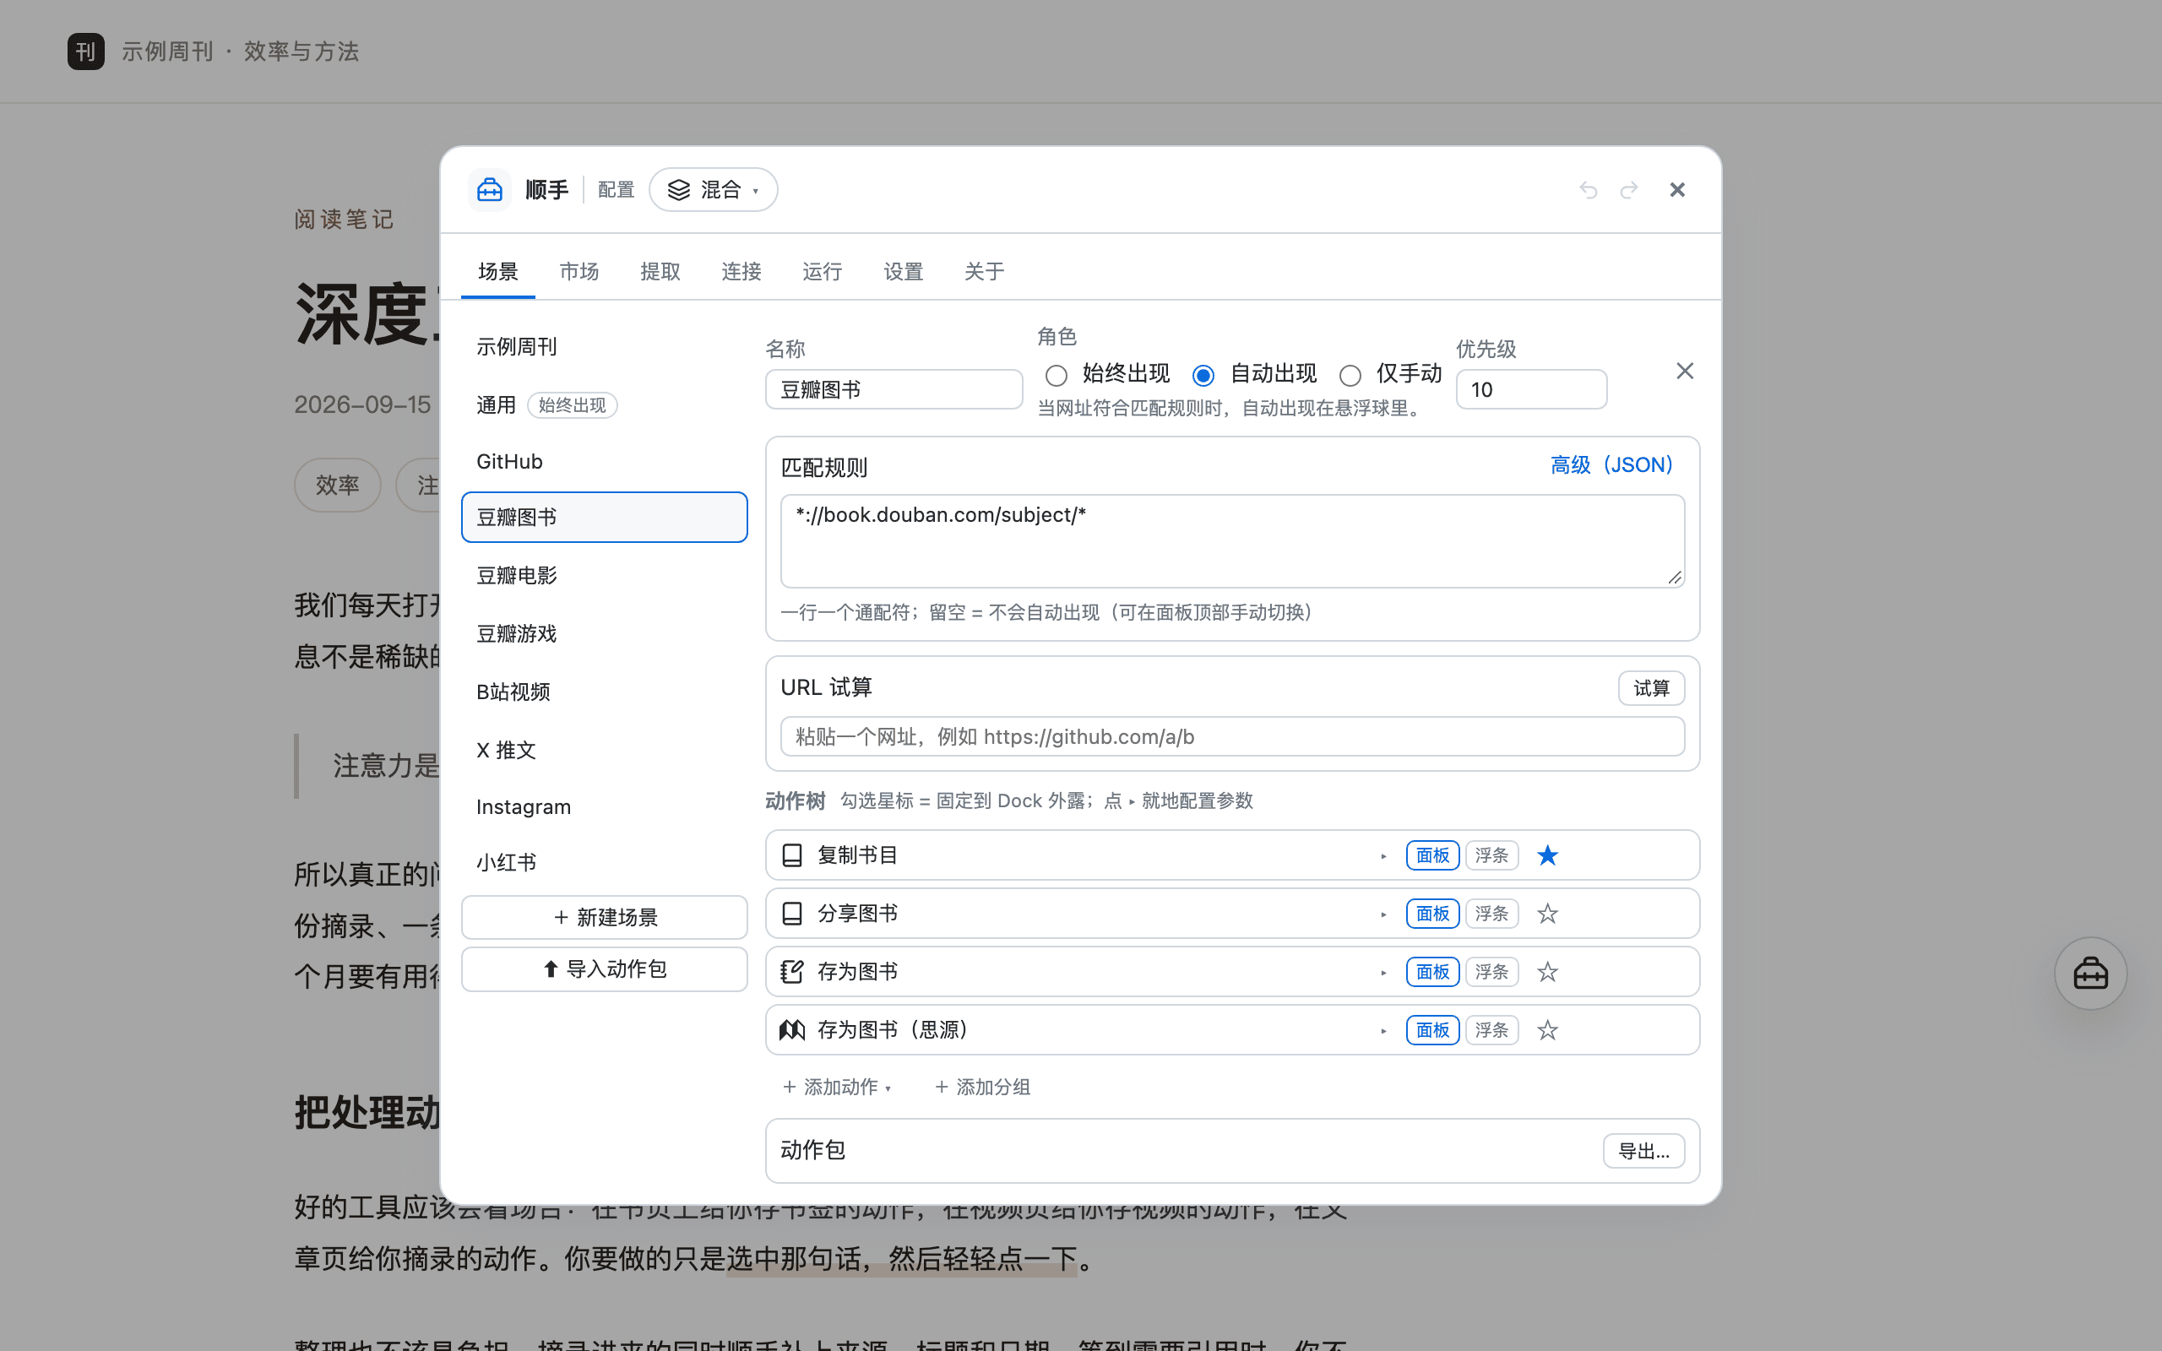Click 导入动作包 button
Viewport: 2162px width, 1351px height.
tap(604, 968)
